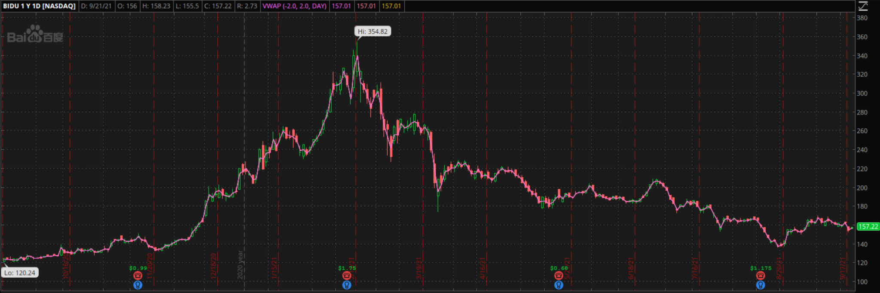Click the $1.75 earnings estimate label
The width and height of the screenshot is (880, 293).
(x=347, y=268)
